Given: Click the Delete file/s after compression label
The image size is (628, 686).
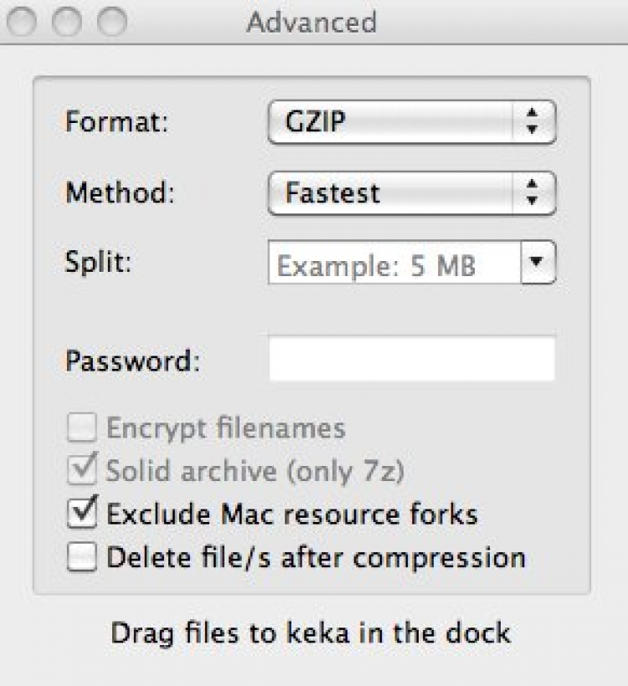Looking at the screenshot, I should 316,556.
